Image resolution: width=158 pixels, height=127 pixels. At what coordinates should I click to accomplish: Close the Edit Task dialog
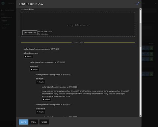pyautogui.click(x=44, y=122)
